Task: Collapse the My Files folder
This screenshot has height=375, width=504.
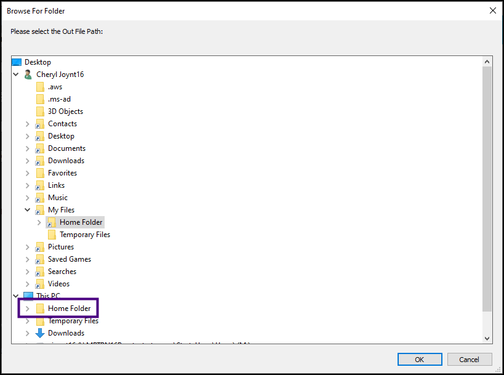Action: [27, 210]
